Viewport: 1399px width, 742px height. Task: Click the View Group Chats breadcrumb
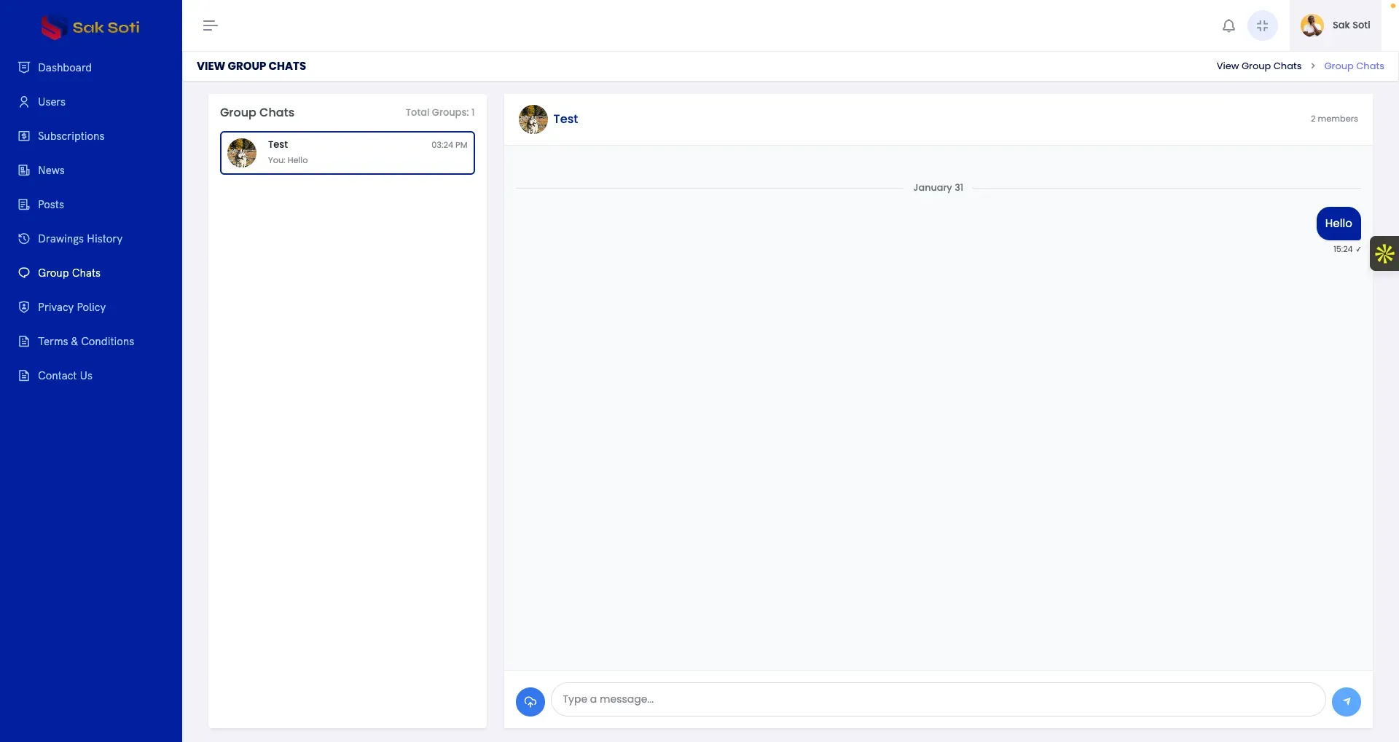1258,66
